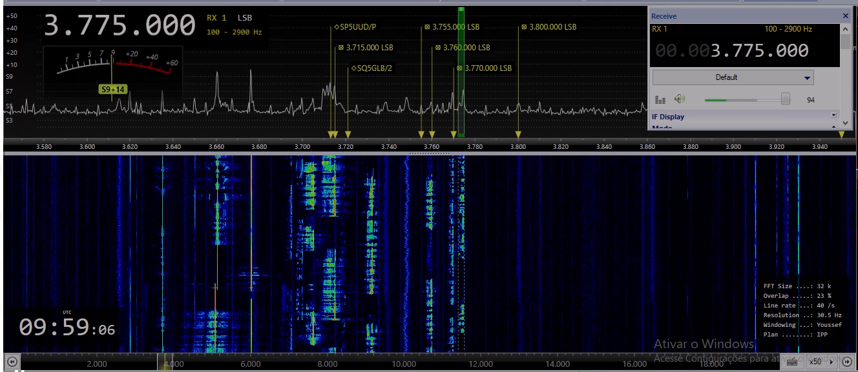Click the volume value 94
Screen dimensions: 858x372
tap(811, 100)
